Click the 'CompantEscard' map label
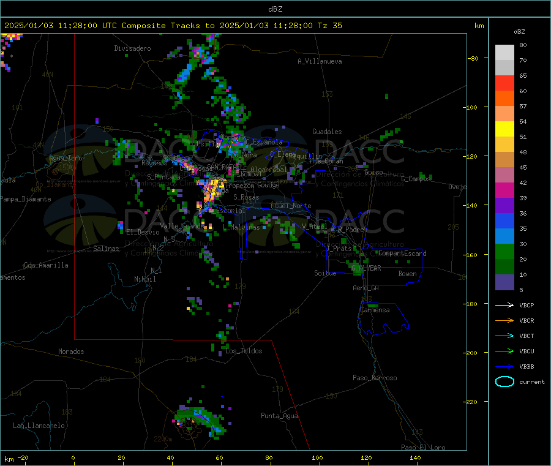The height and width of the screenshot is (466, 551). coord(402,253)
